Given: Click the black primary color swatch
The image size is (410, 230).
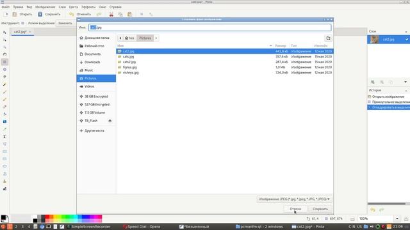Looking at the screenshot, I should coord(3,217).
